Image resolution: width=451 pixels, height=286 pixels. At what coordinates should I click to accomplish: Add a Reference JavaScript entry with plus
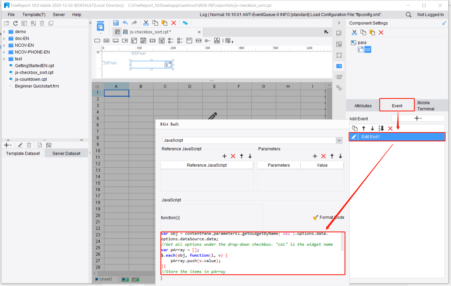click(x=224, y=156)
